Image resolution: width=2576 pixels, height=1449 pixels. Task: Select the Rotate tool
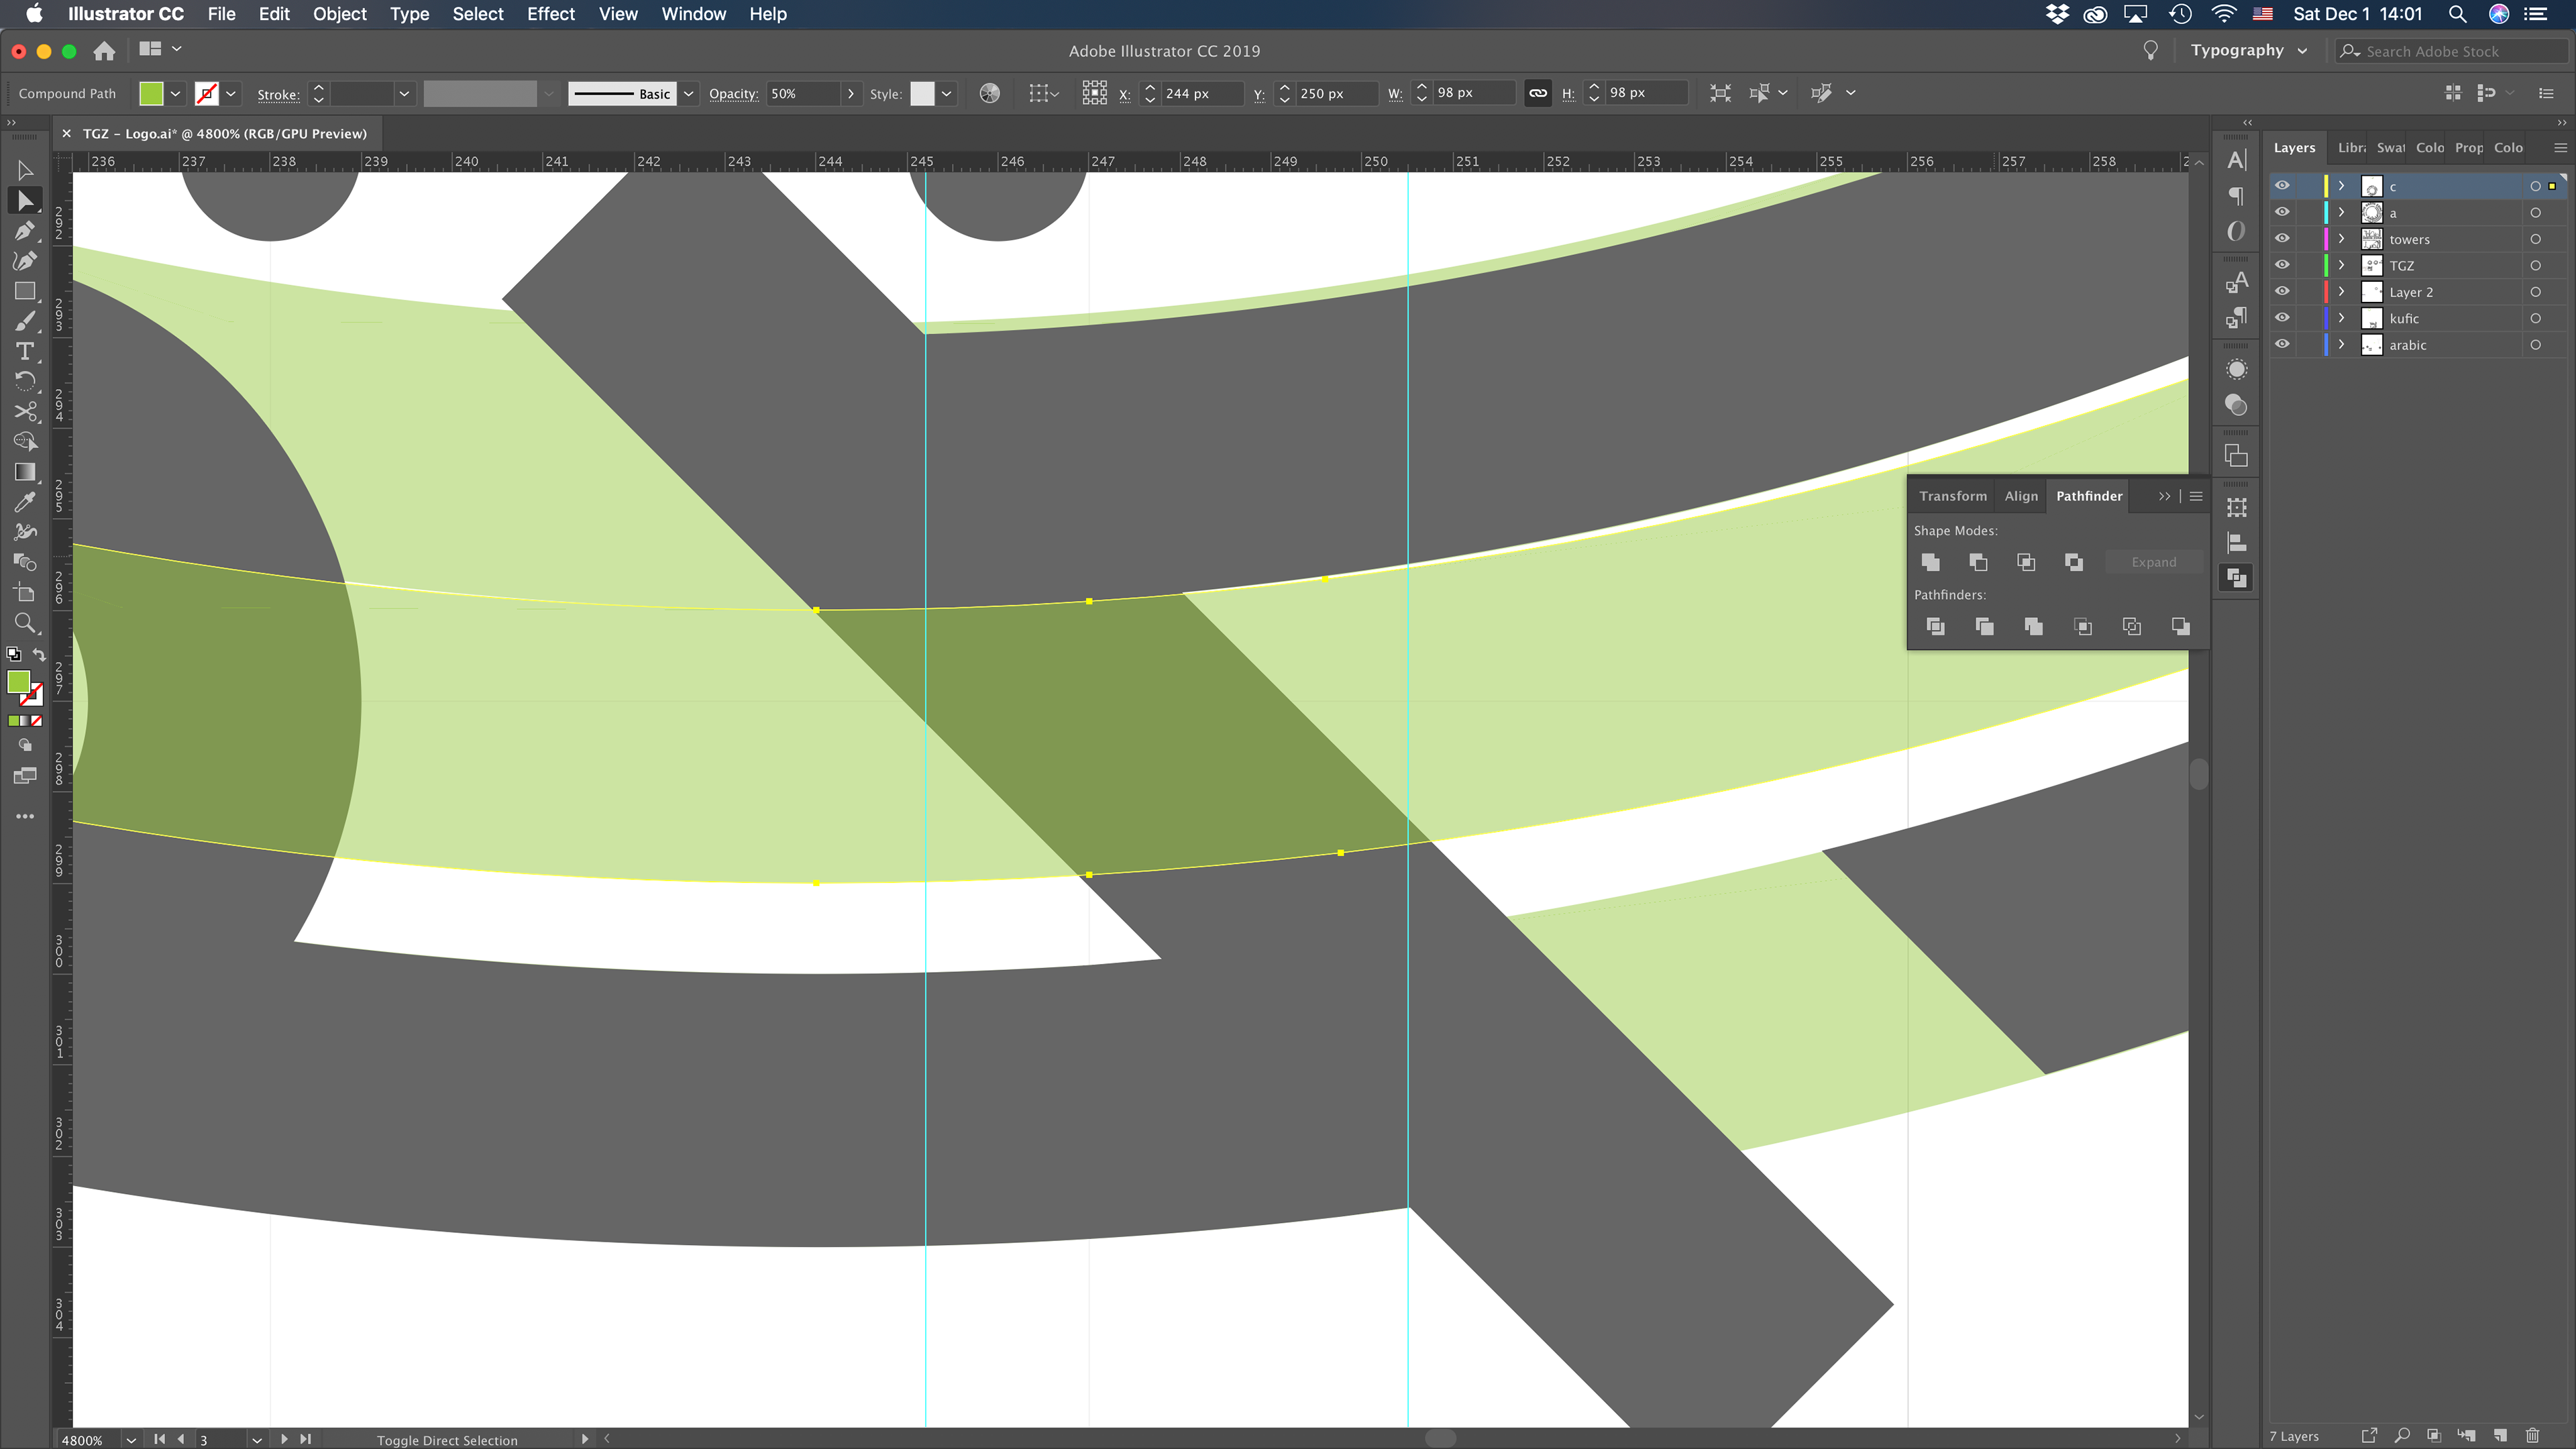[25, 381]
